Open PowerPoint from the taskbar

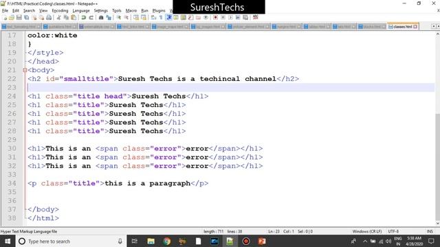(262, 241)
